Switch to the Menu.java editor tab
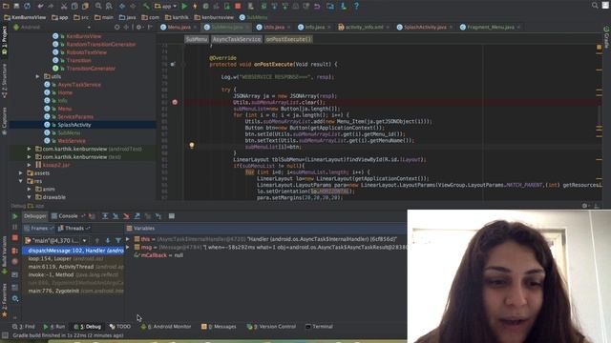The image size is (611, 343). pos(179,28)
